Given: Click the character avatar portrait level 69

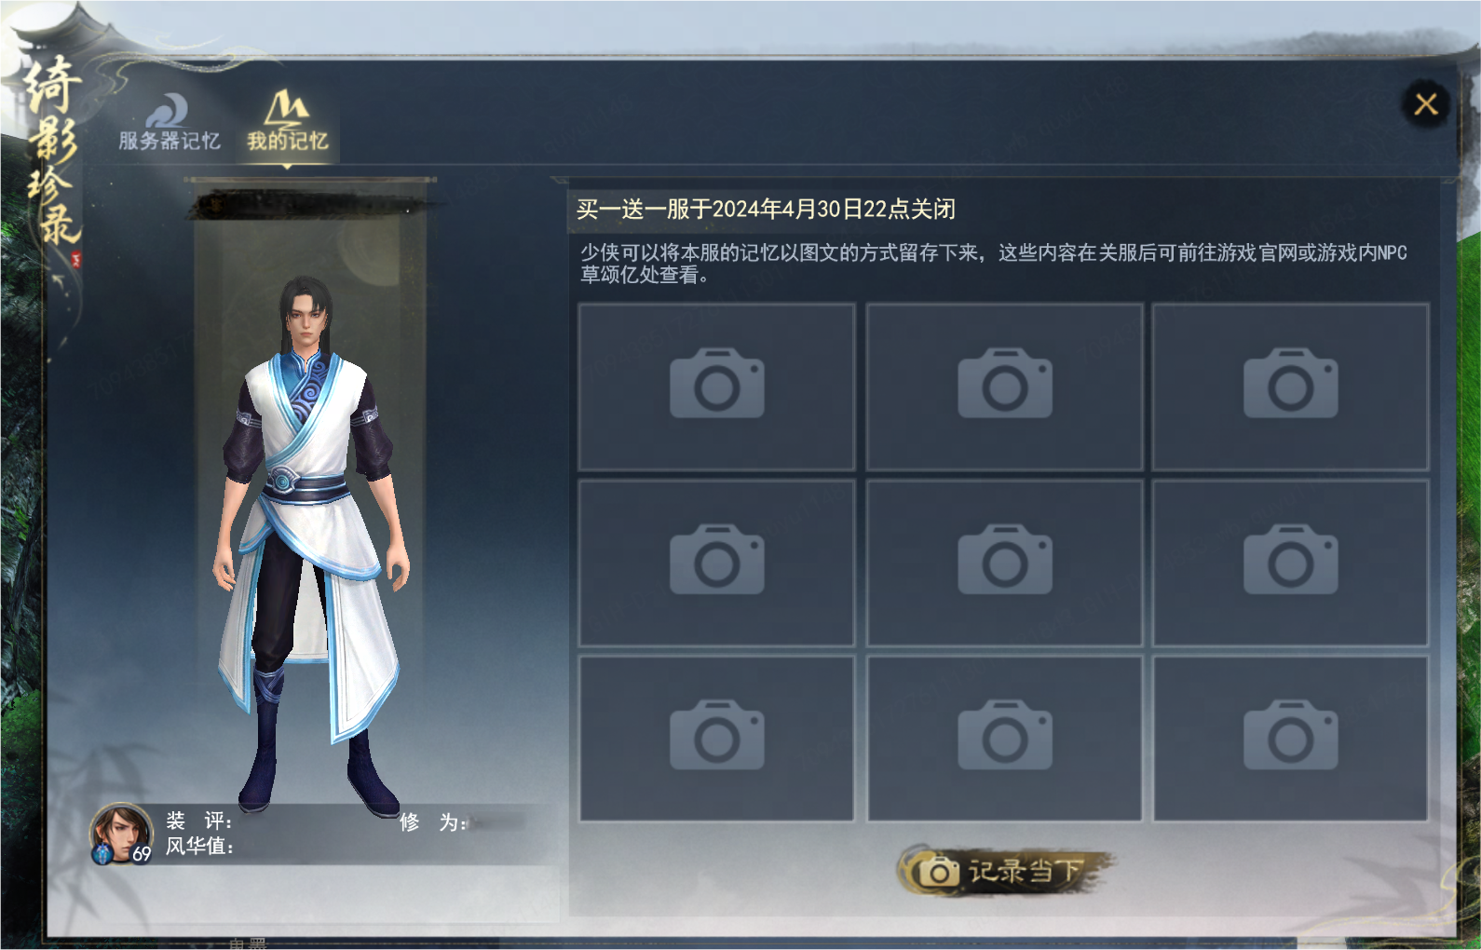Looking at the screenshot, I should coord(121,834).
